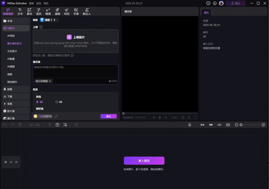Open the 錄製 (Record) sidebar item
269x189 pixels.
tap(16, 89)
